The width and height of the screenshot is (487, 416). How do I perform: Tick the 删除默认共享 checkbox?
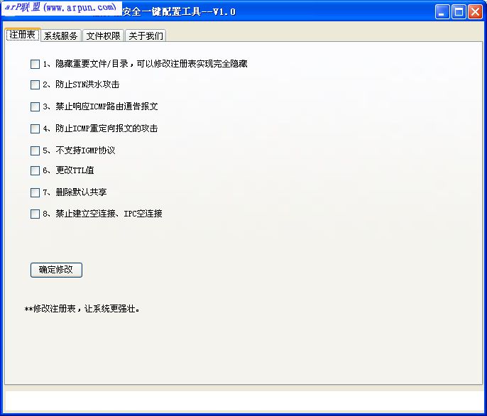pos(35,192)
